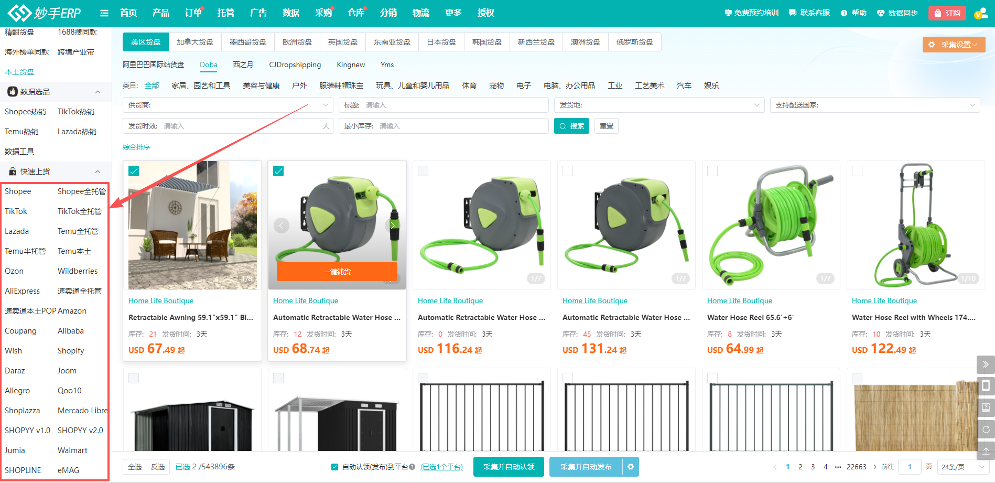Image resolution: width=995 pixels, height=483 pixels.
Task: Open the 发货地 ship-from dropdown
Action: 659,105
